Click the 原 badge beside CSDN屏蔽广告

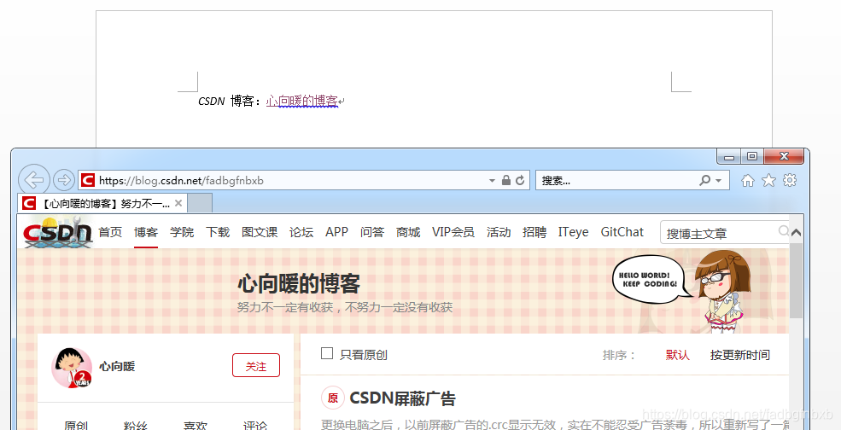(x=332, y=398)
